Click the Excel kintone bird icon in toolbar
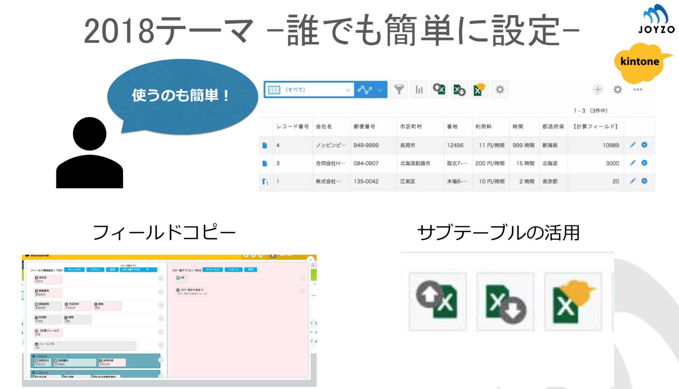The width and height of the screenshot is (679, 389). [x=479, y=90]
